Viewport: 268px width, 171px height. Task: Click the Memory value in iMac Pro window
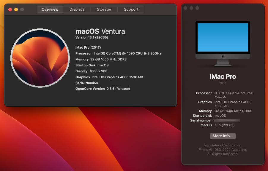[233, 111]
